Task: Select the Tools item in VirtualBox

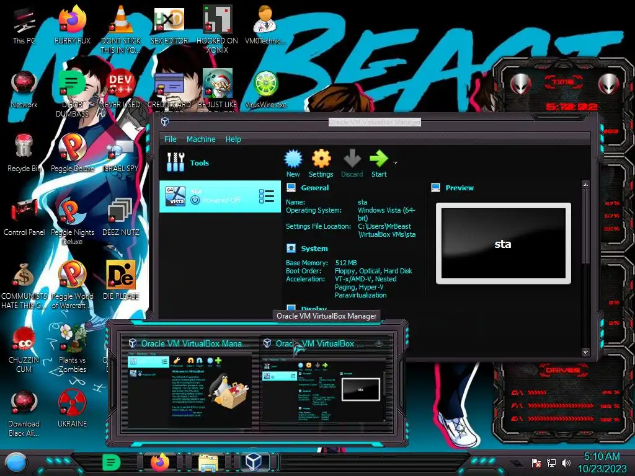Action: pos(220,163)
